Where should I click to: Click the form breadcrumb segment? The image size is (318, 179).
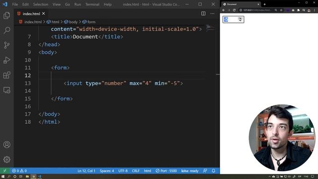pyautogui.click(x=89, y=22)
